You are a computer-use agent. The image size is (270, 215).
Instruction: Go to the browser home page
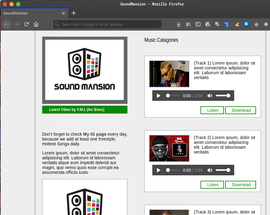click(36, 24)
